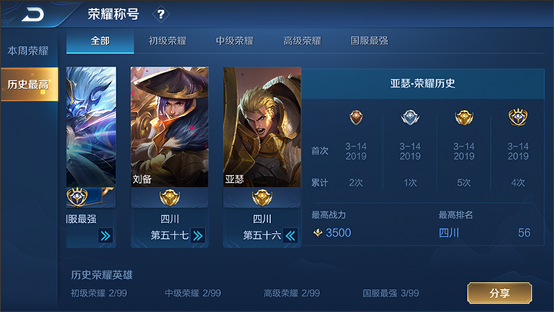
Task: Click the bronze 初级荣耀 badge in 亚瑟 history
Action: coord(356,117)
